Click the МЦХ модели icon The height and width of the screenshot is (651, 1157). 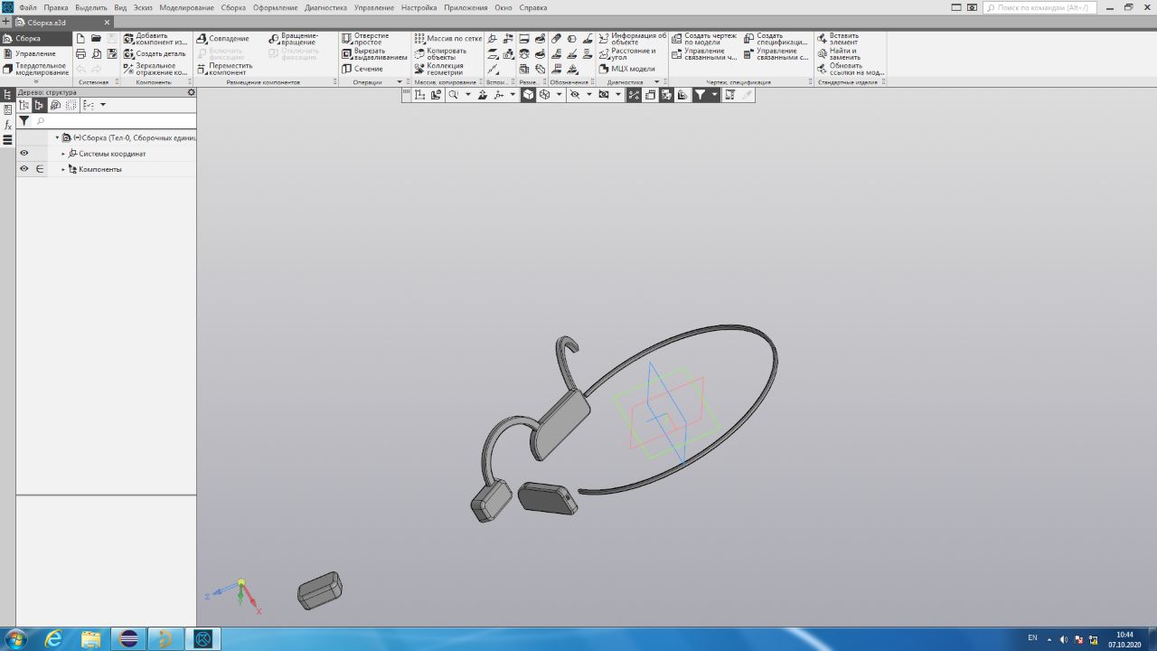[626, 69]
